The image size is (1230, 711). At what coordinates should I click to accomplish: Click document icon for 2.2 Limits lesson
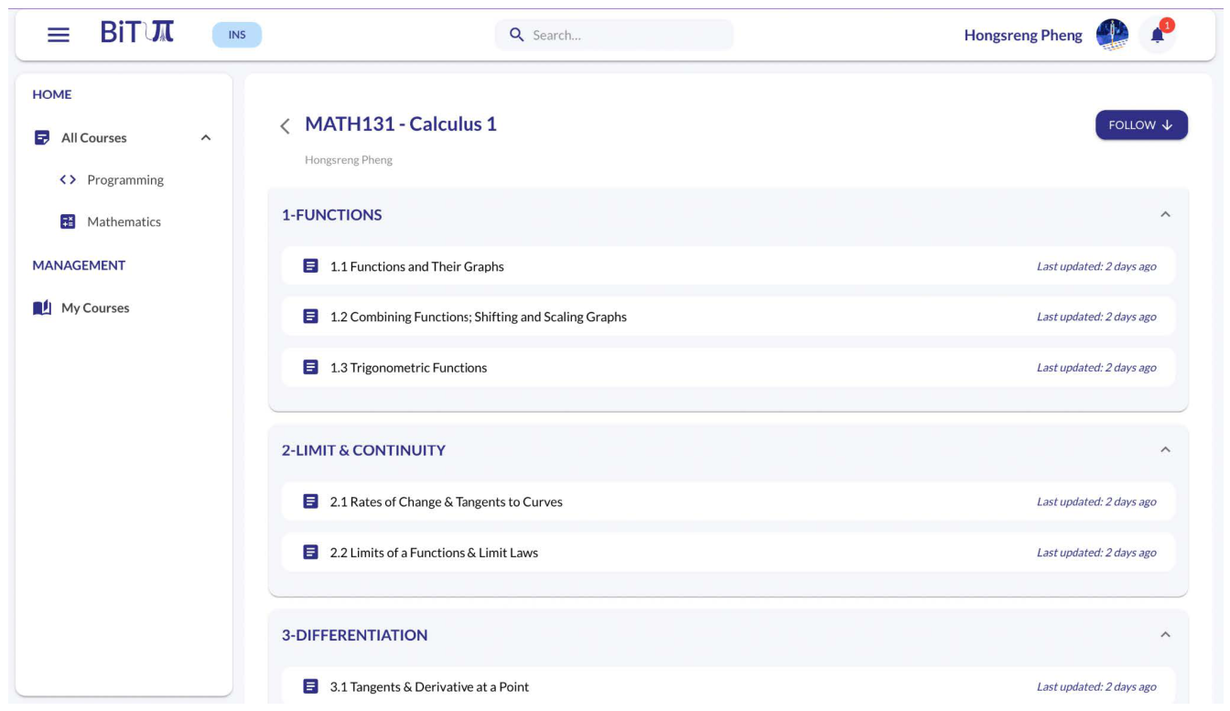[x=311, y=553]
